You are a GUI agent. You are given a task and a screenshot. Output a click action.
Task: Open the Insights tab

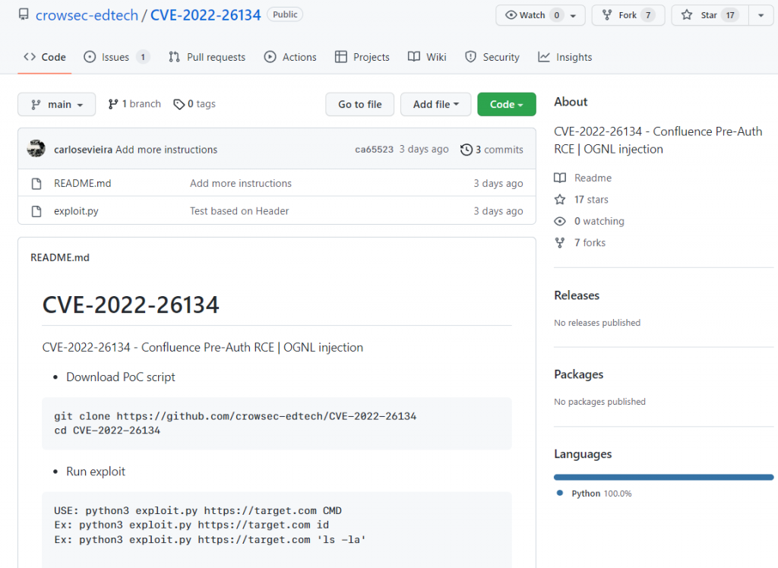(565, 56)
